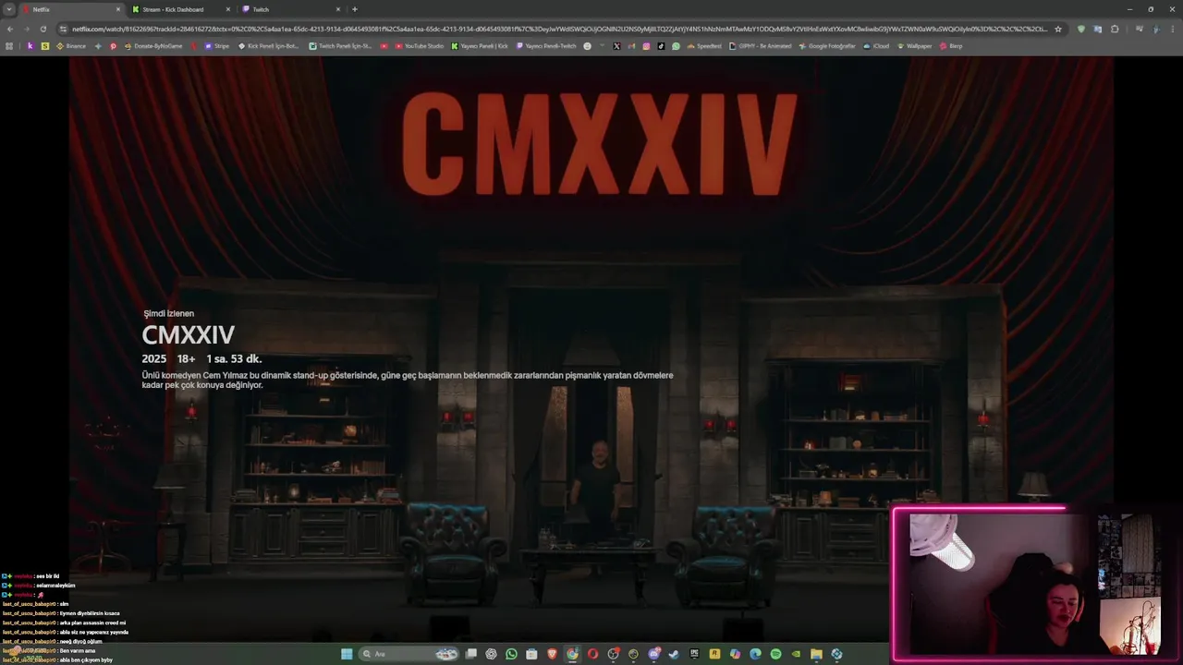Open the Google Fotoğraflar bookmark
This screenshot has height=665, width=1183.
[826, 45]
